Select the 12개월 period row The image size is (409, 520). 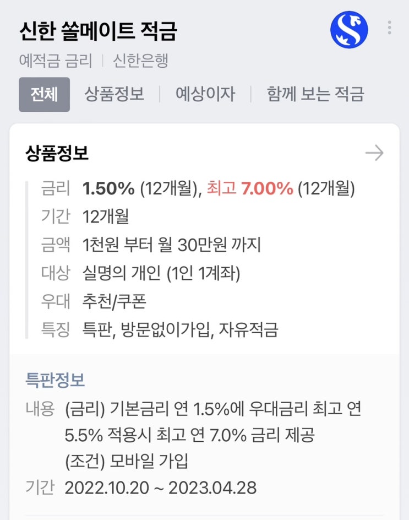(x=106, y=216)
